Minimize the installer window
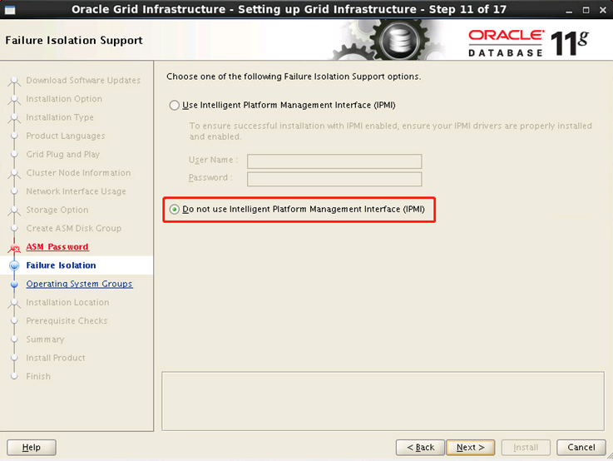The image size is (613, 461). click(569, 10)
